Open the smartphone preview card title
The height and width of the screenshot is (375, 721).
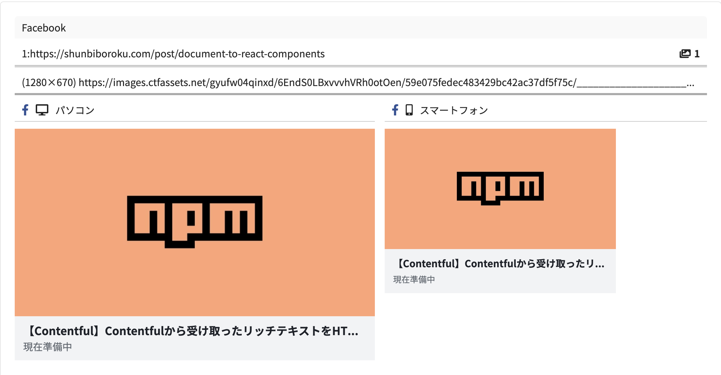point(499,264)
